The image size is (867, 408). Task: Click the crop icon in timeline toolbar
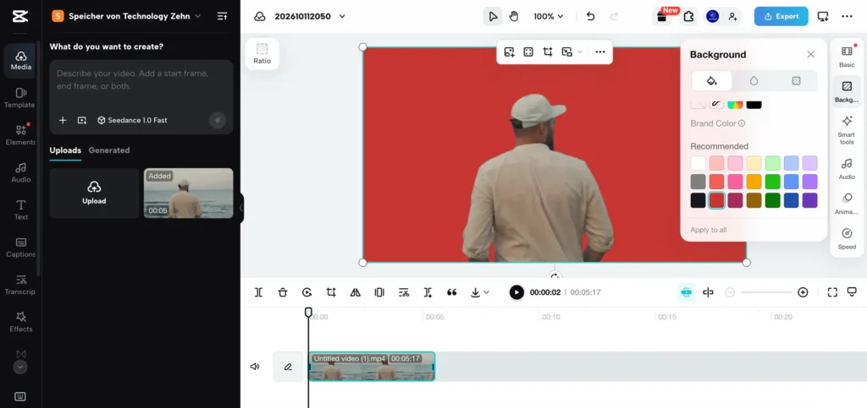(331, 292)
